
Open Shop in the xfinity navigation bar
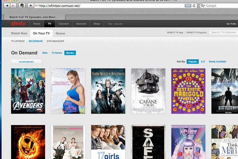tap(97, 24)
